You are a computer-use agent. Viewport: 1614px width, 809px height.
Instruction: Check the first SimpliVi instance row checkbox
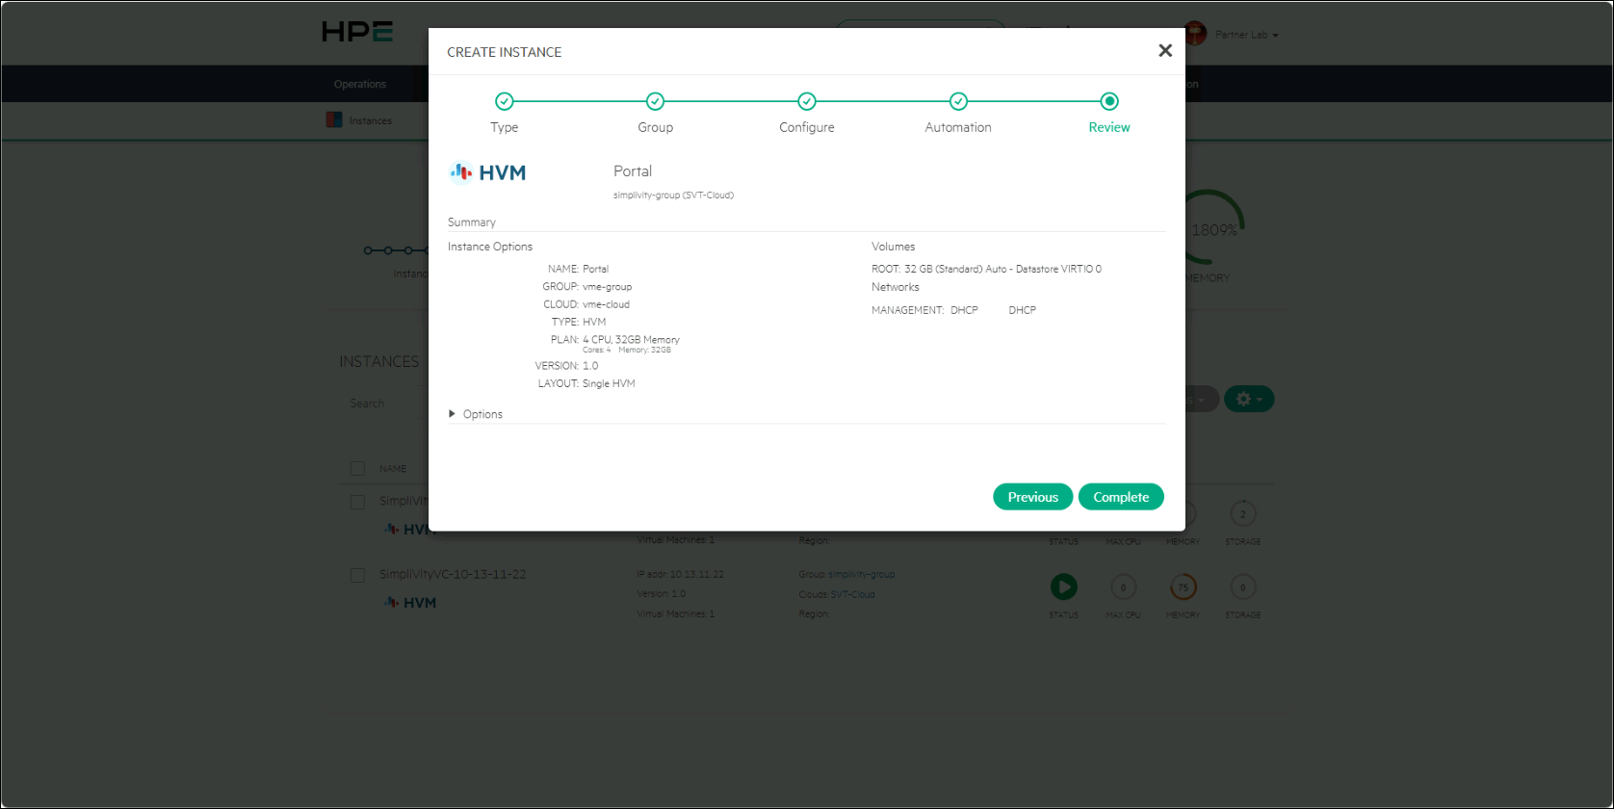[x=357, y=502]
